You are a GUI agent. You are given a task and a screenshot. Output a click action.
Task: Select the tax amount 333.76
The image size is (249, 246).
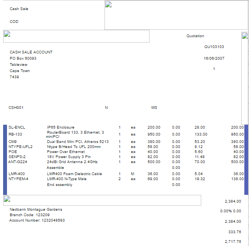coord(235,232)
